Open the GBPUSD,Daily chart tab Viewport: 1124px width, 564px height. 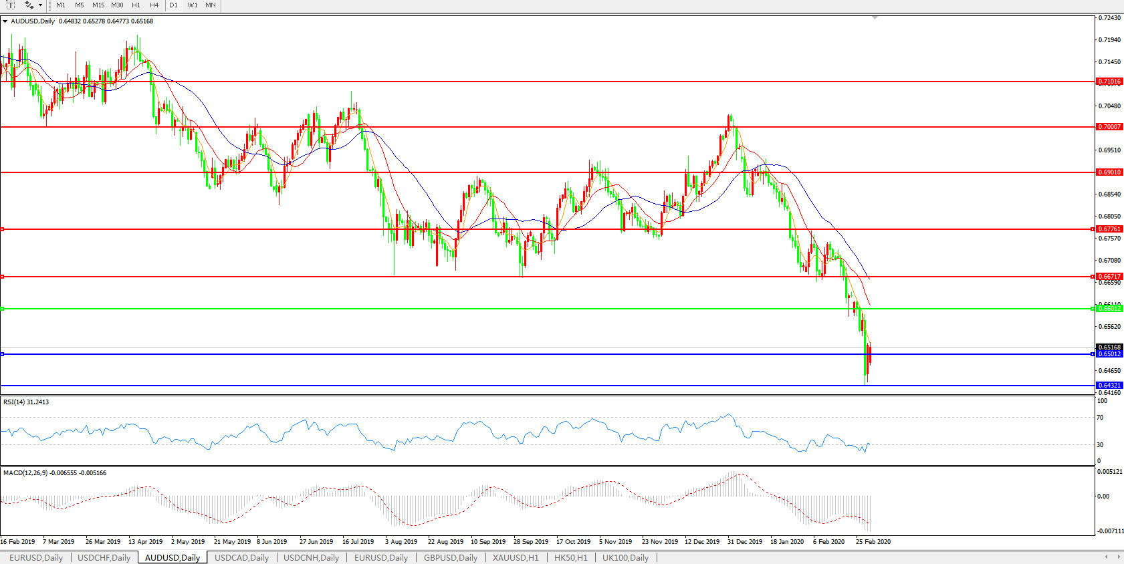[450, 557]
